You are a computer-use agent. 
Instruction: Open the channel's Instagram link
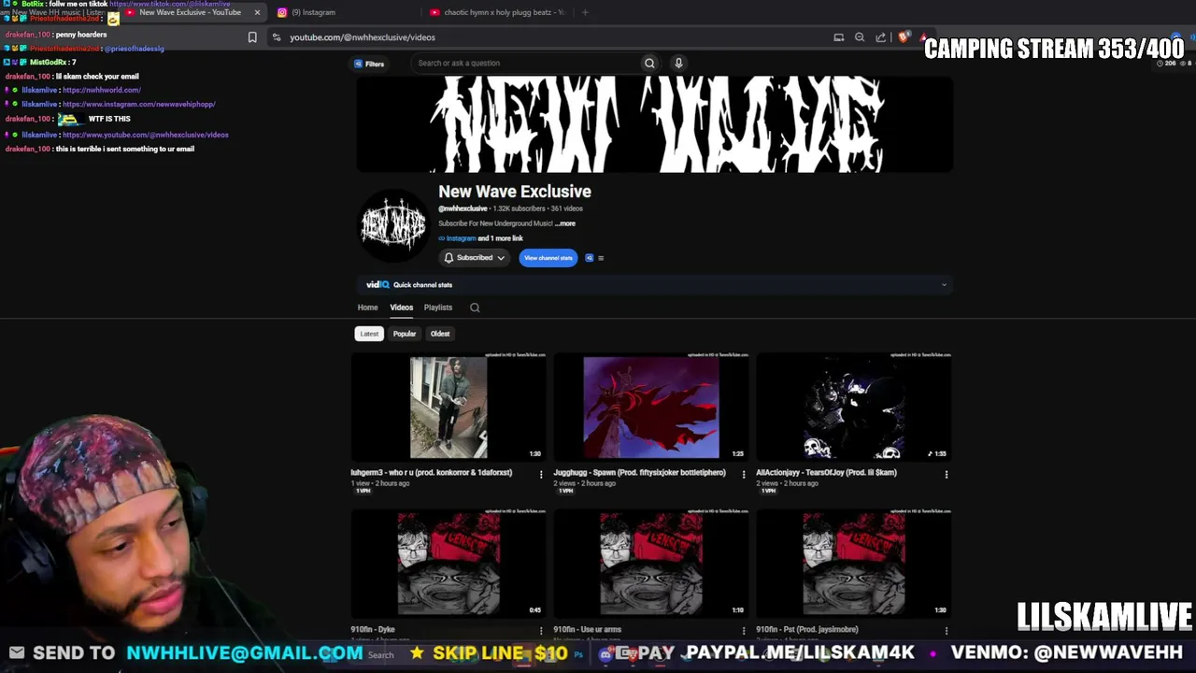tap(461, 238)
